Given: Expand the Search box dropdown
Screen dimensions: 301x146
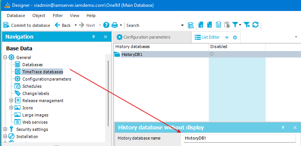Looking at the screenshot, I should click(182, 25).
